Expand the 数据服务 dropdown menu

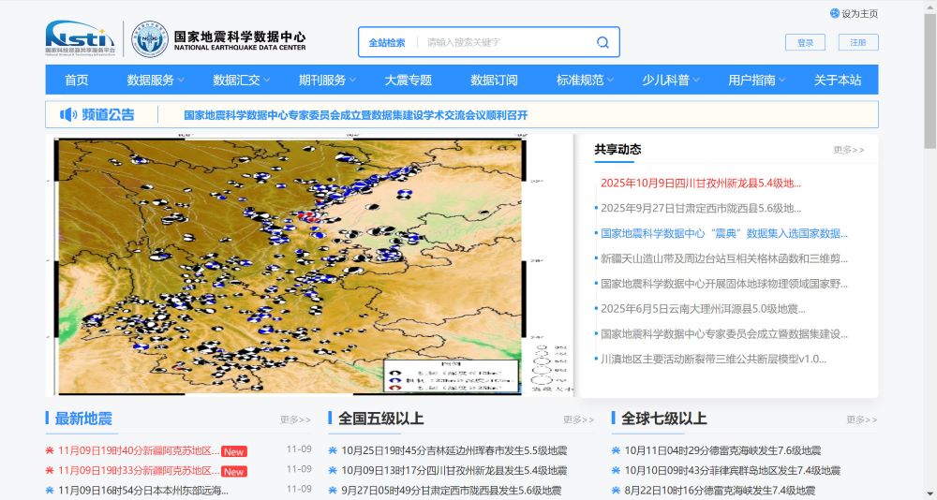click(x=156, y=81)
